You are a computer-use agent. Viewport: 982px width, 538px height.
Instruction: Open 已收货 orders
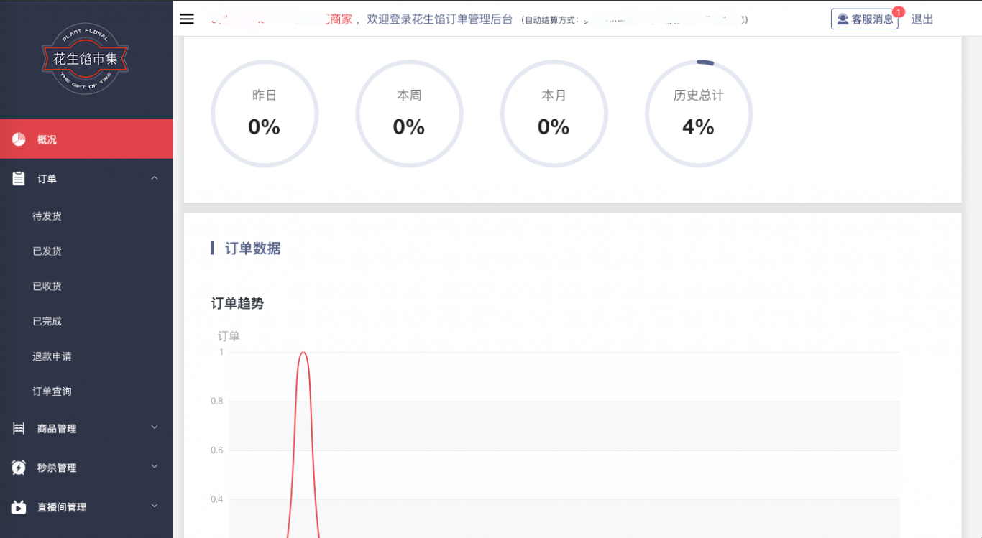point(47,287)
